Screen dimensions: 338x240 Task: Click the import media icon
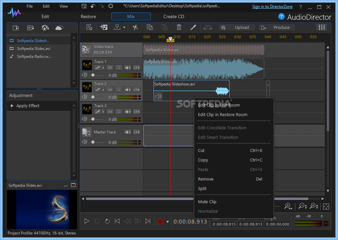(16, 28)
